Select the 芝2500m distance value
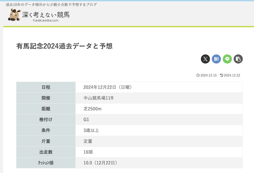This screenshot has width=254, height=173. 92,109
